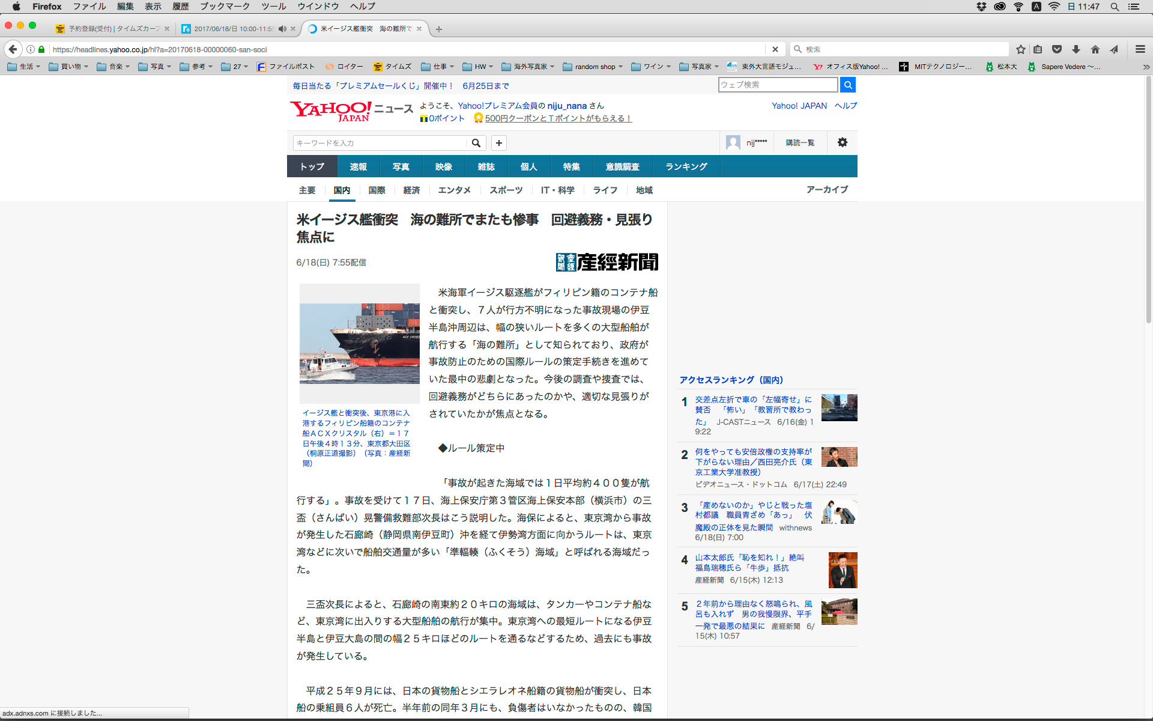
Task: Open the downloads arrow icon
Action: pyautogui.click(x=1076, y=49)
